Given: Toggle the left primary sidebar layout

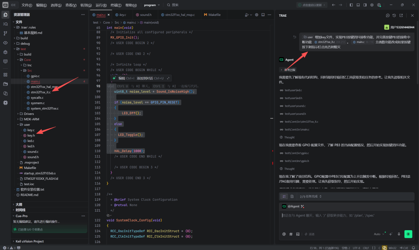Looking at the screenshot, I should pos(351,5).
